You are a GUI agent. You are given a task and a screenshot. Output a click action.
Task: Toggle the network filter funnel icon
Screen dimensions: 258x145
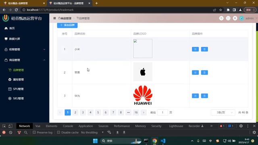[19, 133]
